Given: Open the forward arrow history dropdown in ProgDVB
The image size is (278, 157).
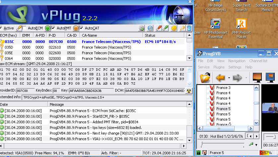Looking at the screenshot, I should (246, 78).
